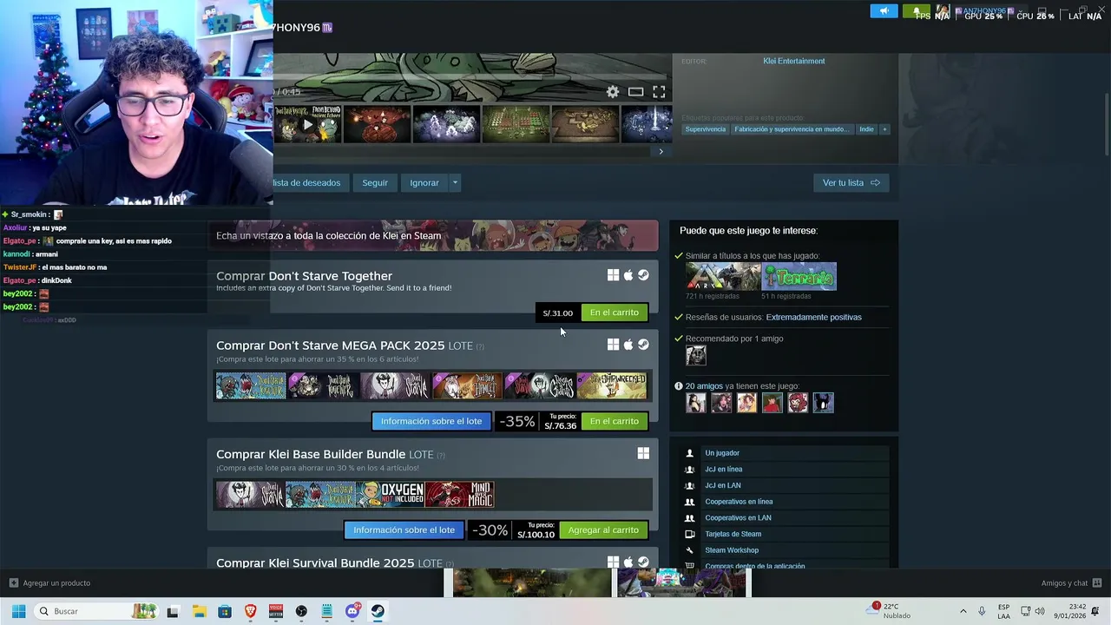Click En el carrito for MEGA PACK 2025
This screenshot has width=1111, height=625.
(x=614, y=421)
